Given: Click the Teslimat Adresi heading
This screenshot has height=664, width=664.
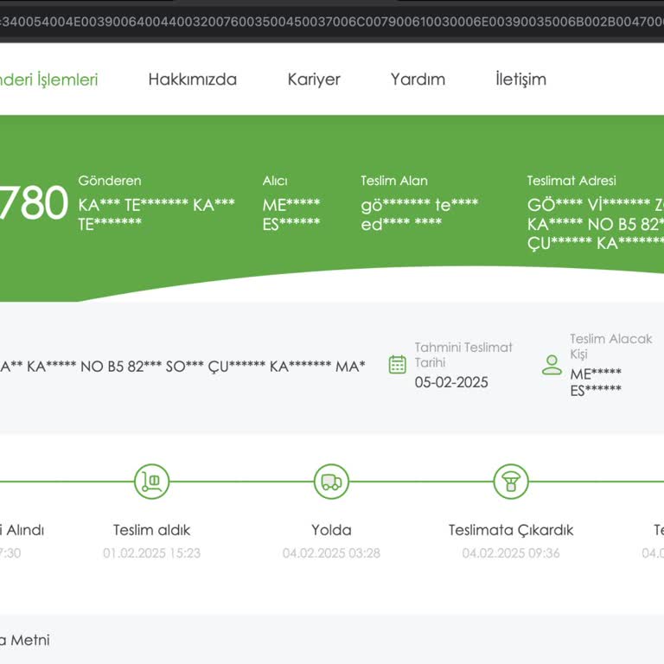Looking at the screenshot, I should [x=571, y=181].
